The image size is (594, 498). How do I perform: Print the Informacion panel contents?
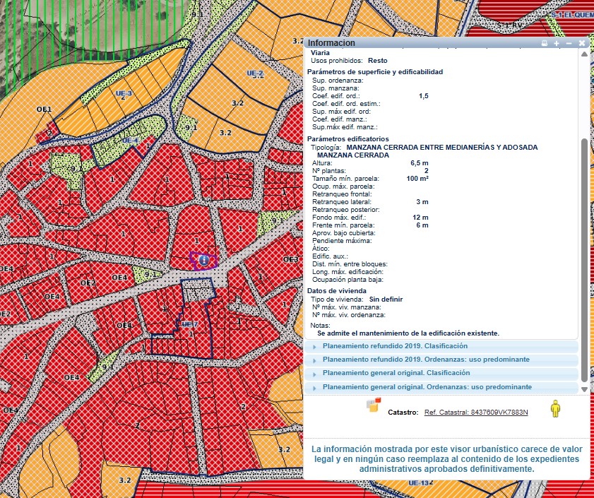[x=545, y=43]
